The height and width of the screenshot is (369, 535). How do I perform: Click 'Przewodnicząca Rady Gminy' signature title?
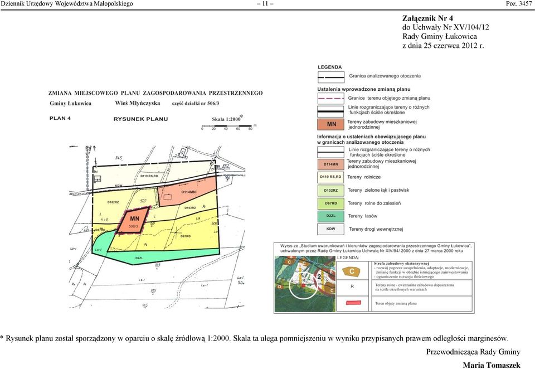pyautogui.click(x=473, y=352)
